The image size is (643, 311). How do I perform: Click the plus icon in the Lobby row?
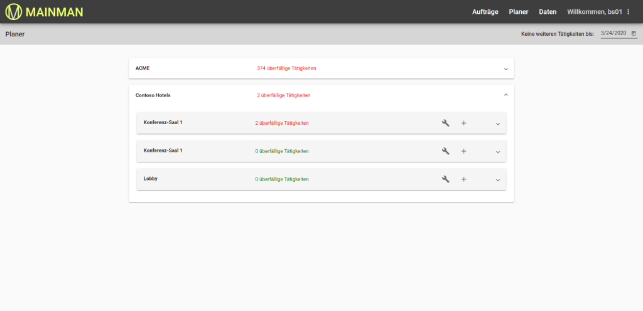[x=464, y=179]
